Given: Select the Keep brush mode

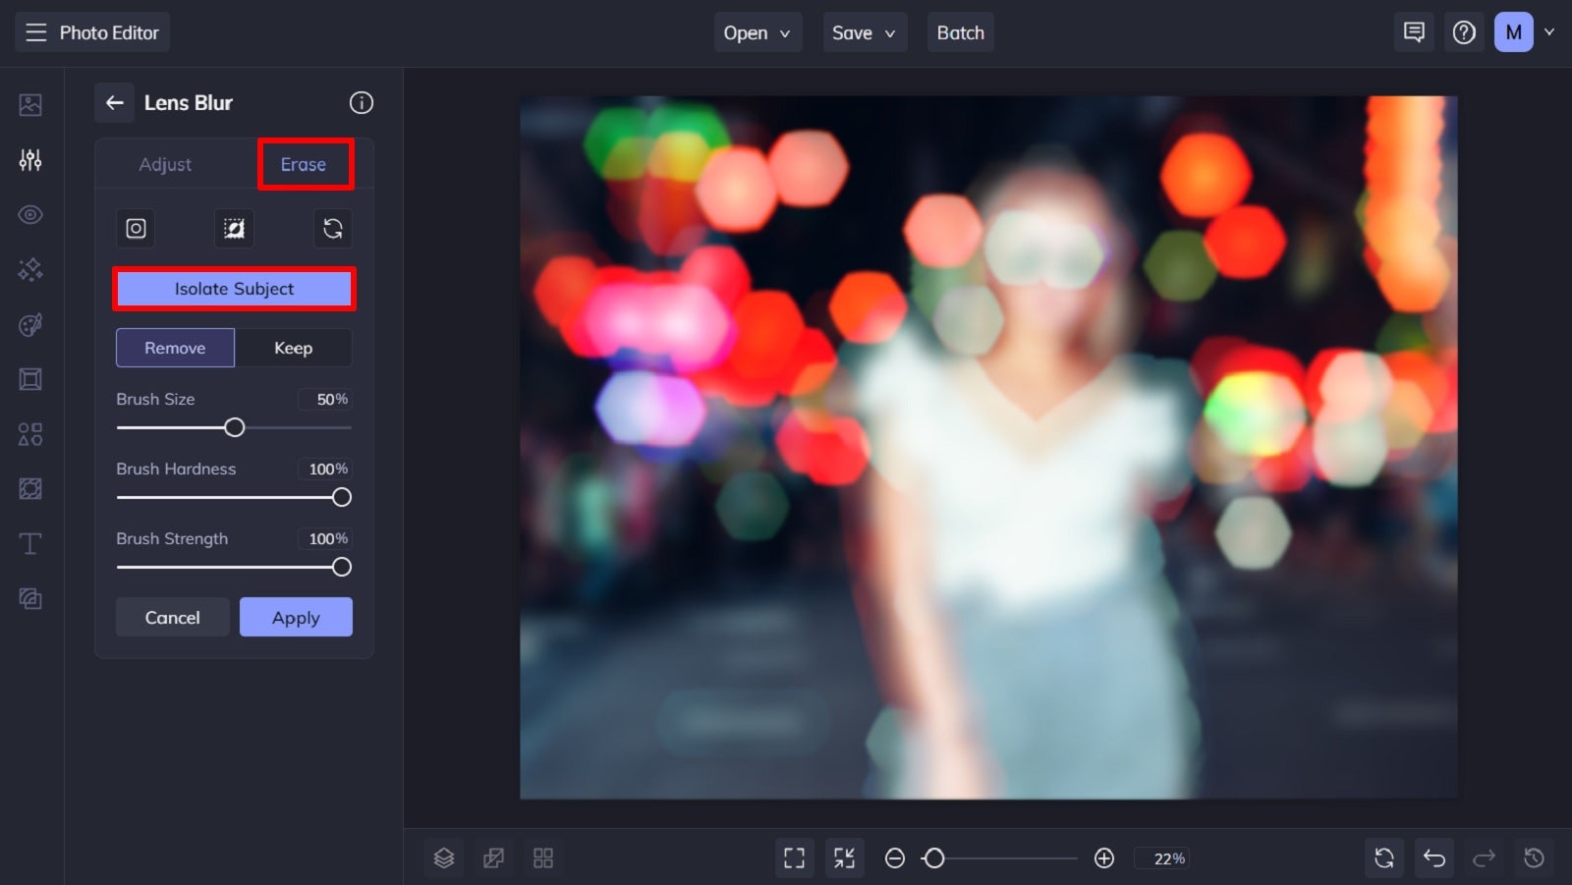Looking at the screenshot, I should pos(293,347).
